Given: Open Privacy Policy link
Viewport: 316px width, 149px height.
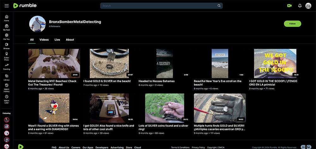Looking at the screenshot, I should click(x=198, y=148).
